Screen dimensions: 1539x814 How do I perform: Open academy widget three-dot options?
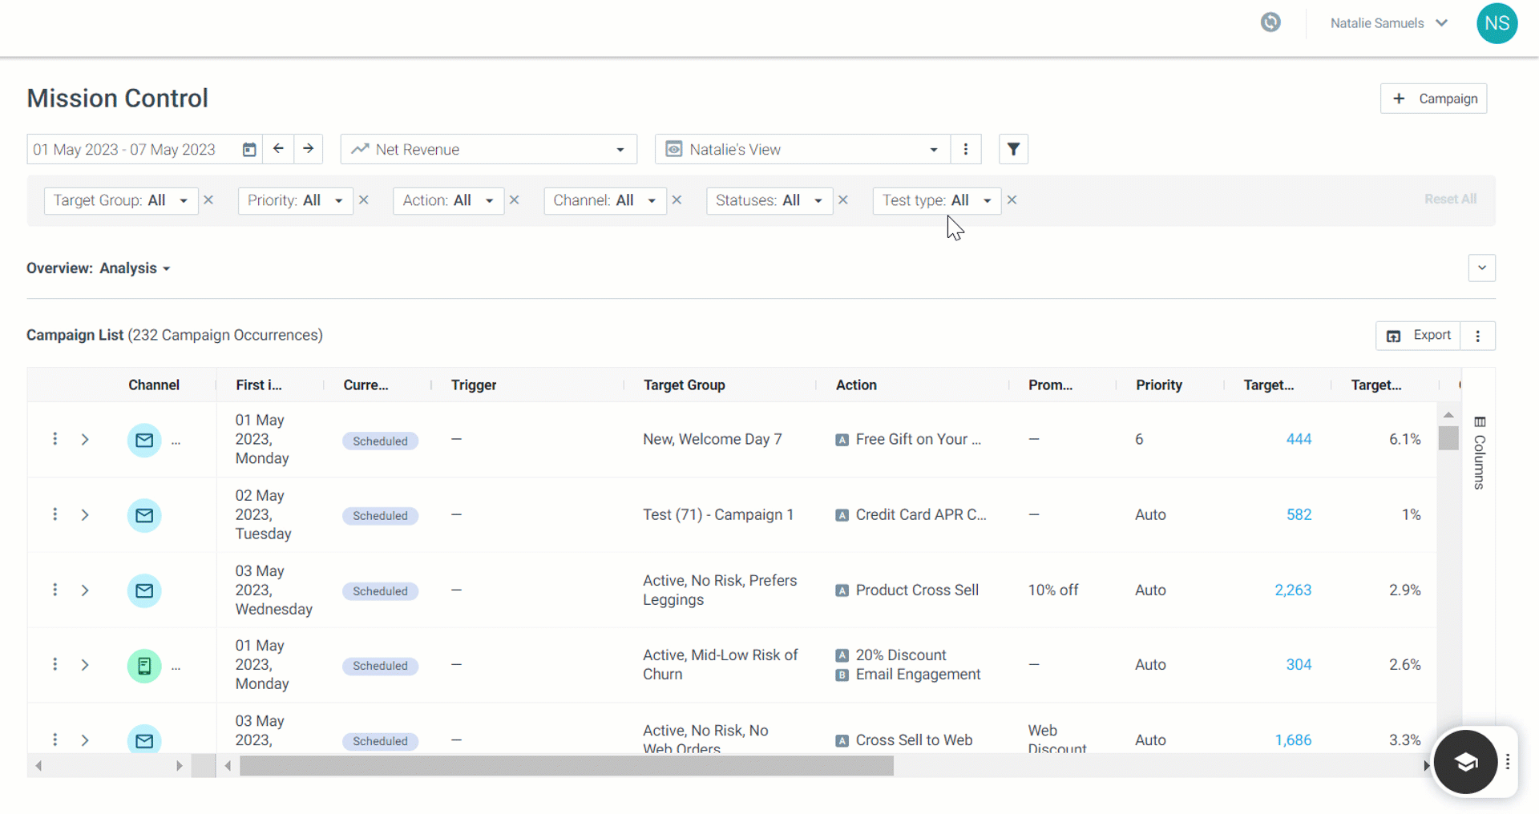click(x=1508, y=762)
